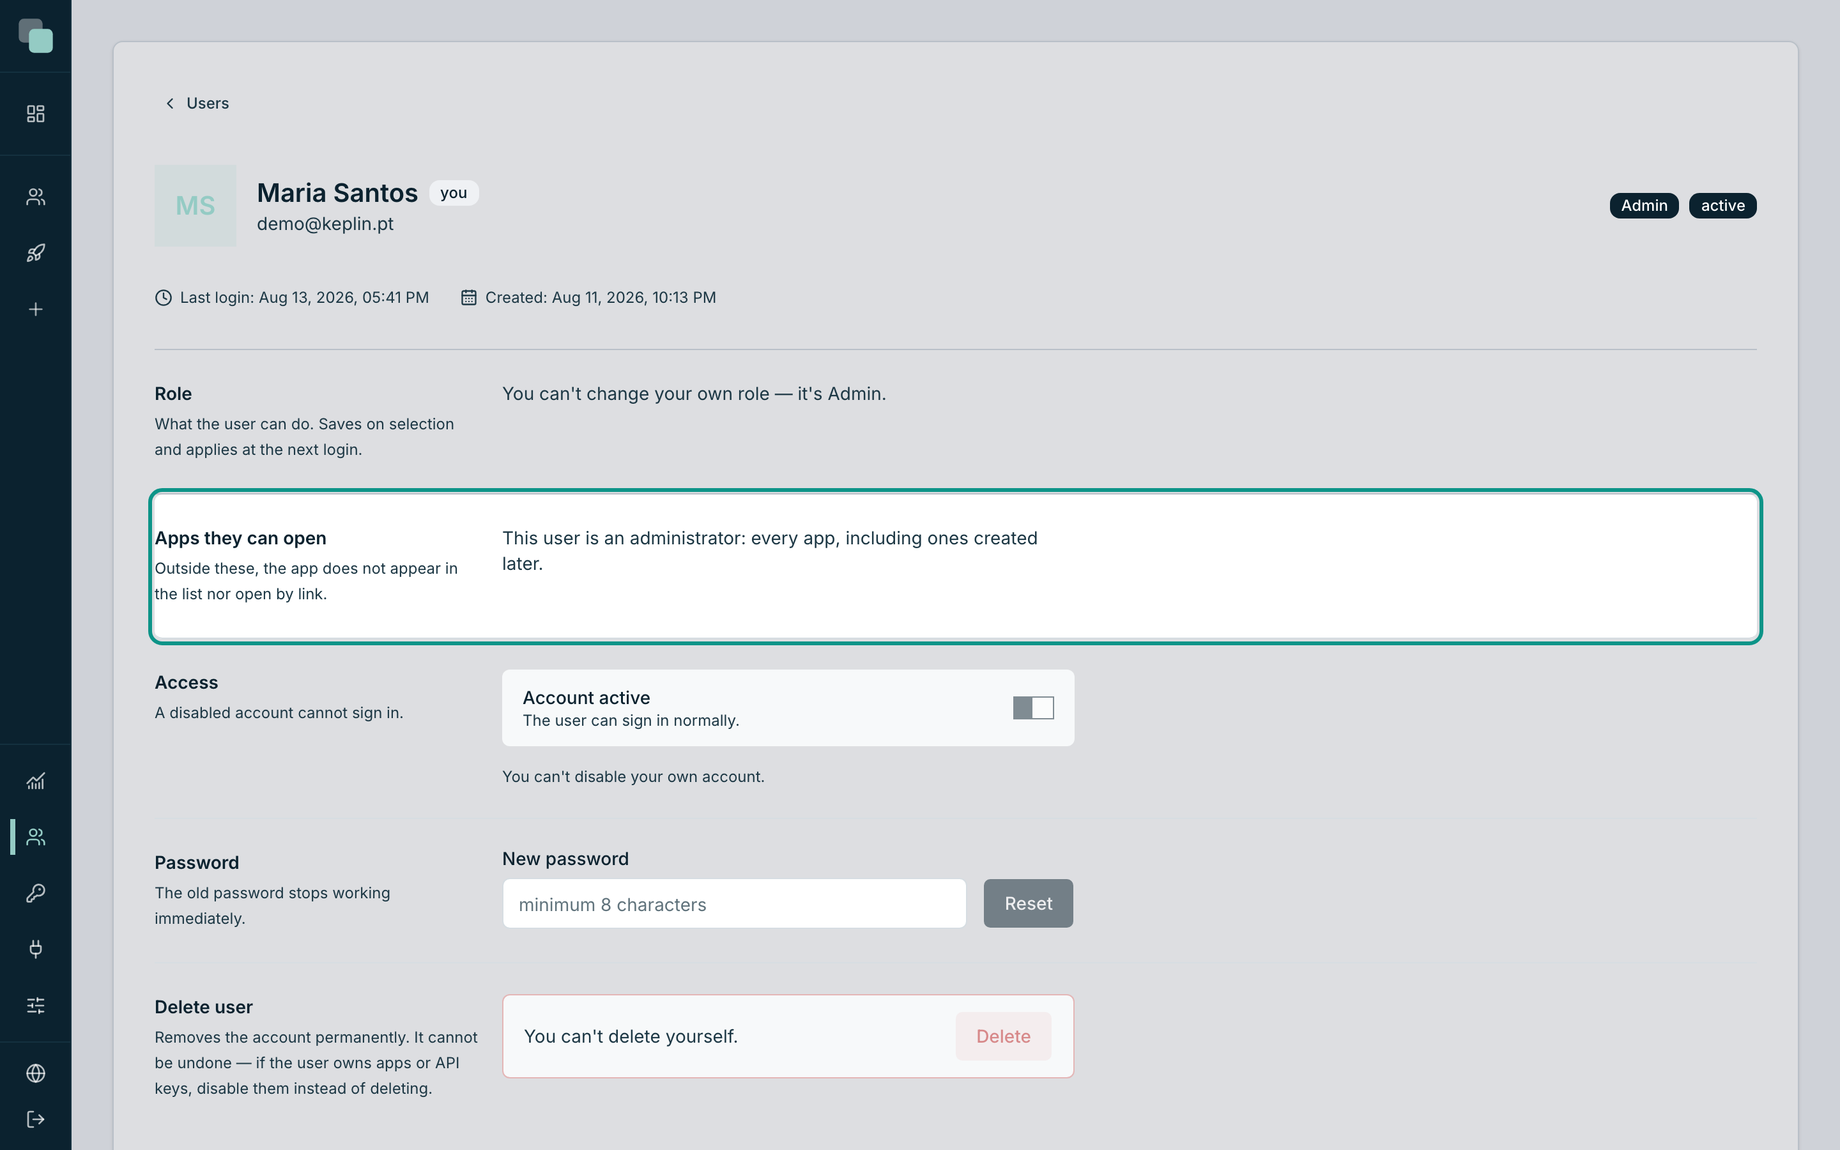Click the Admin role badge
This screenshot has width=1840, height=1150.
point(1644,205)
